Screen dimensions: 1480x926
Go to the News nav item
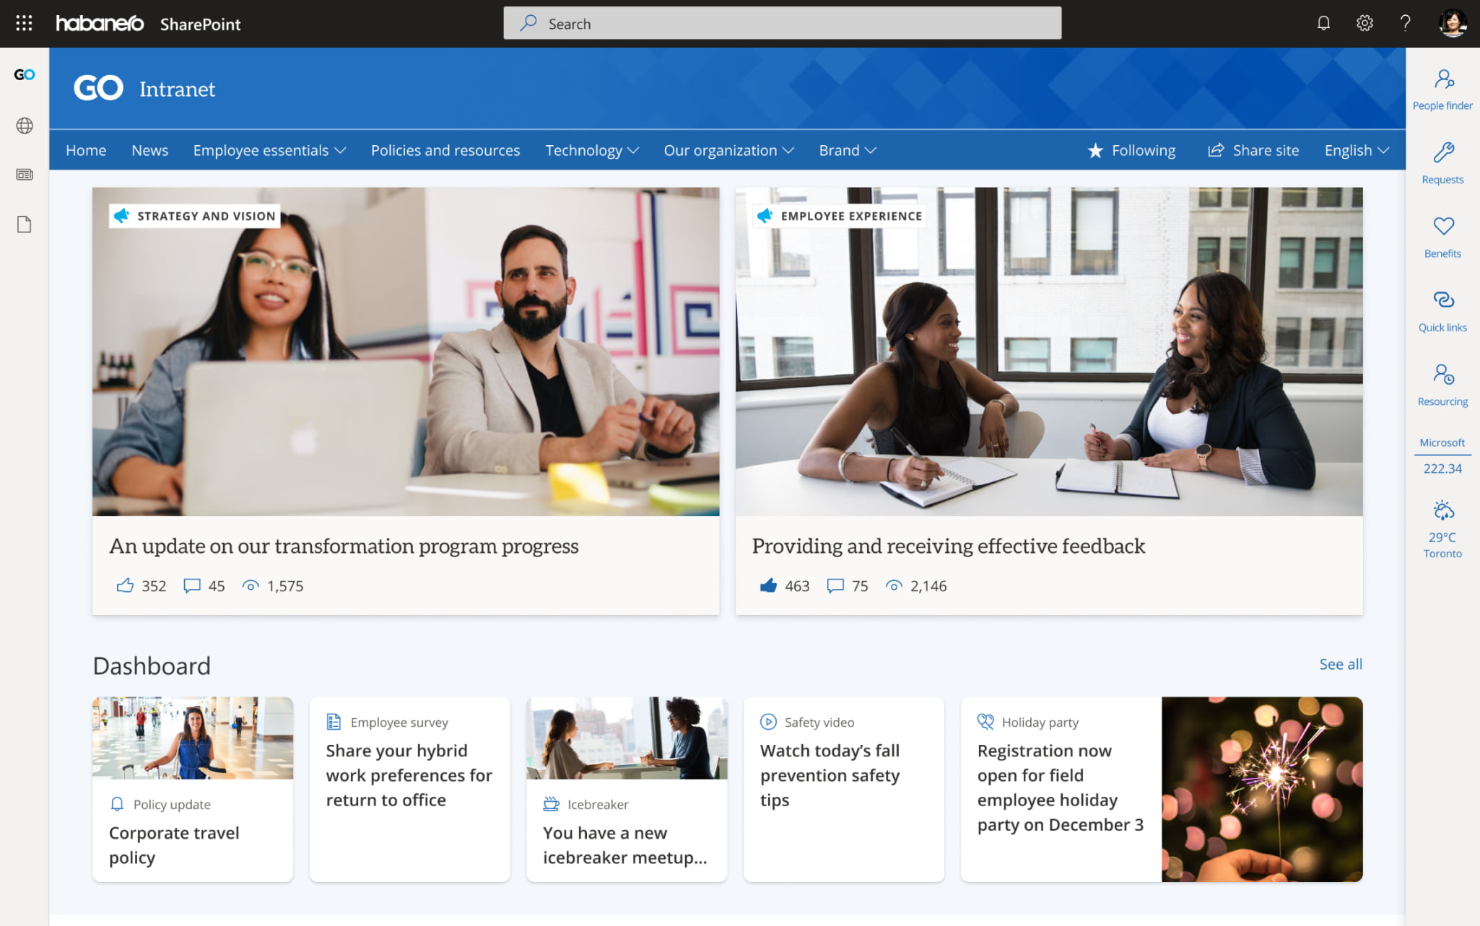[149, 150]
